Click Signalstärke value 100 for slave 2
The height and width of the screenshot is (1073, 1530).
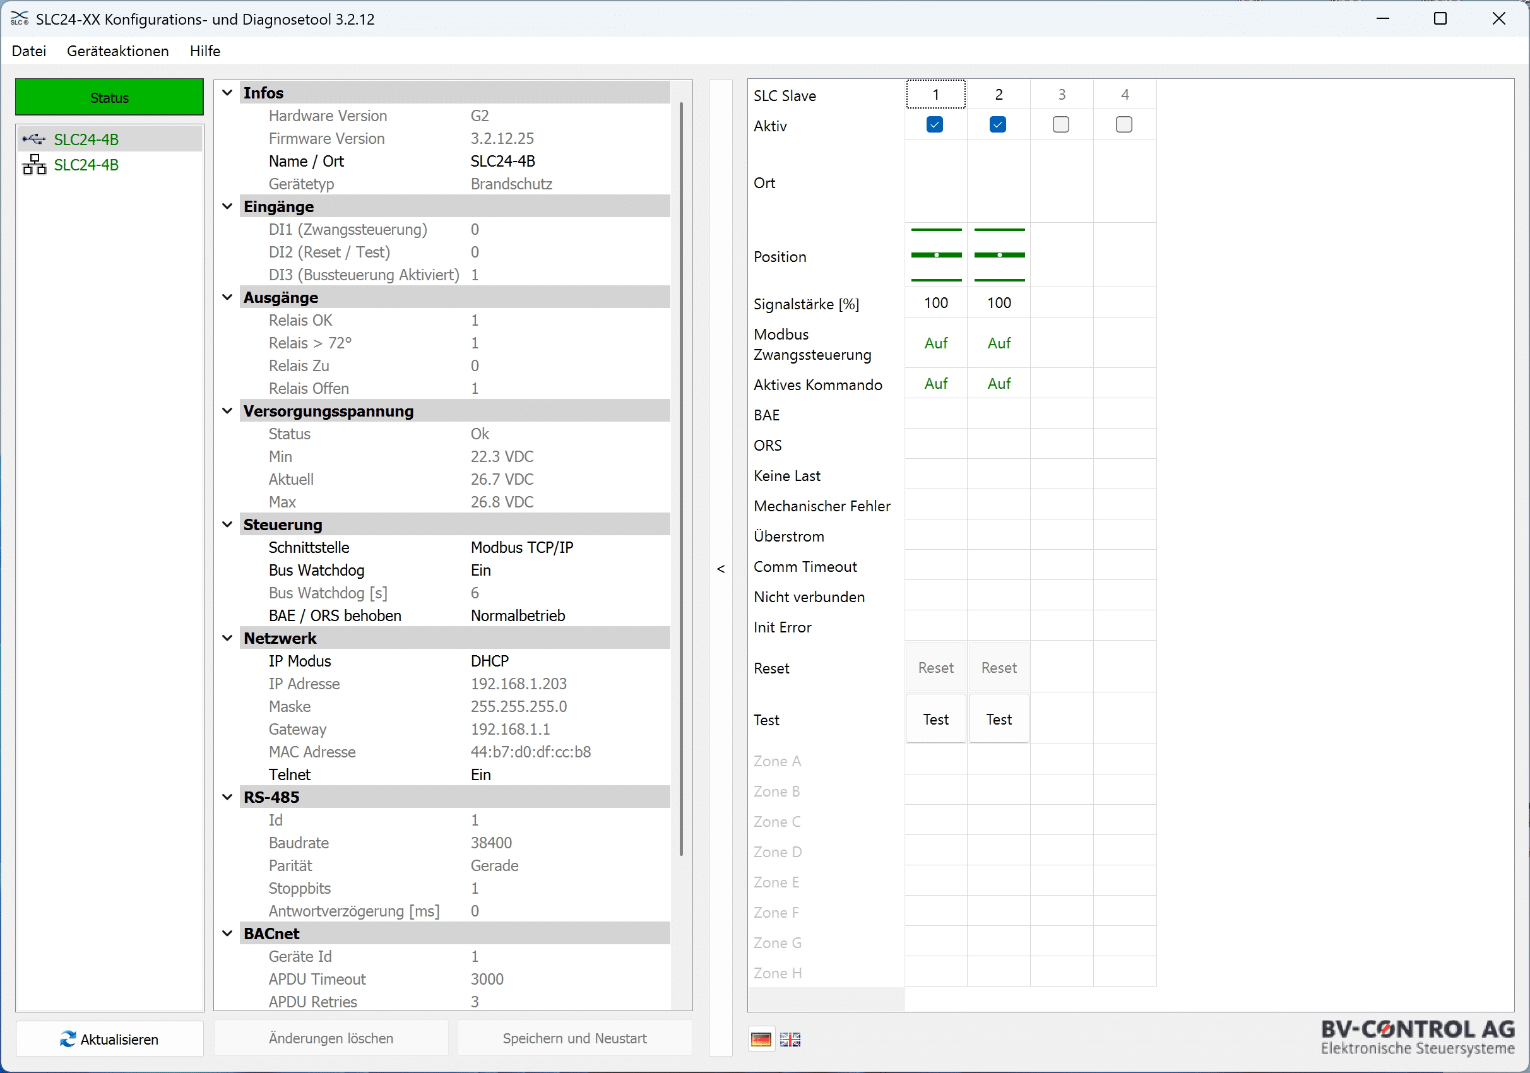pyautogui.click(x=999, y=302)
